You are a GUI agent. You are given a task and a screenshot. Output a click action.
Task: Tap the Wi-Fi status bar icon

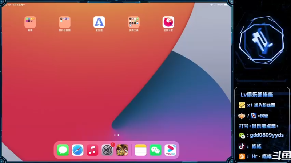click(211, 5)
